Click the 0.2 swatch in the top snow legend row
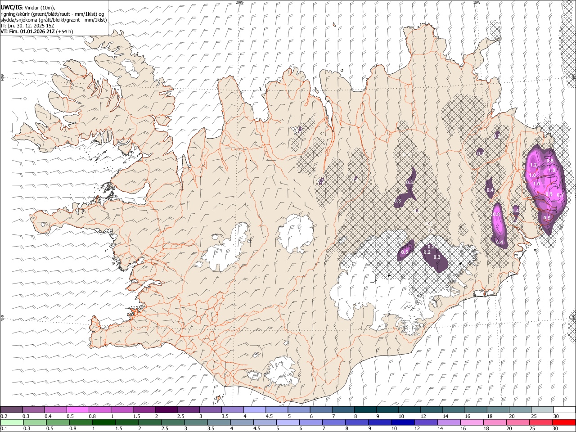 [11, 409]
